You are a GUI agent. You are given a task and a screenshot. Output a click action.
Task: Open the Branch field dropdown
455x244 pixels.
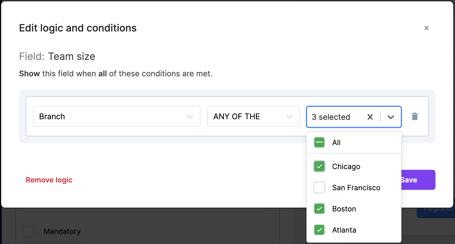click(116, 116)
